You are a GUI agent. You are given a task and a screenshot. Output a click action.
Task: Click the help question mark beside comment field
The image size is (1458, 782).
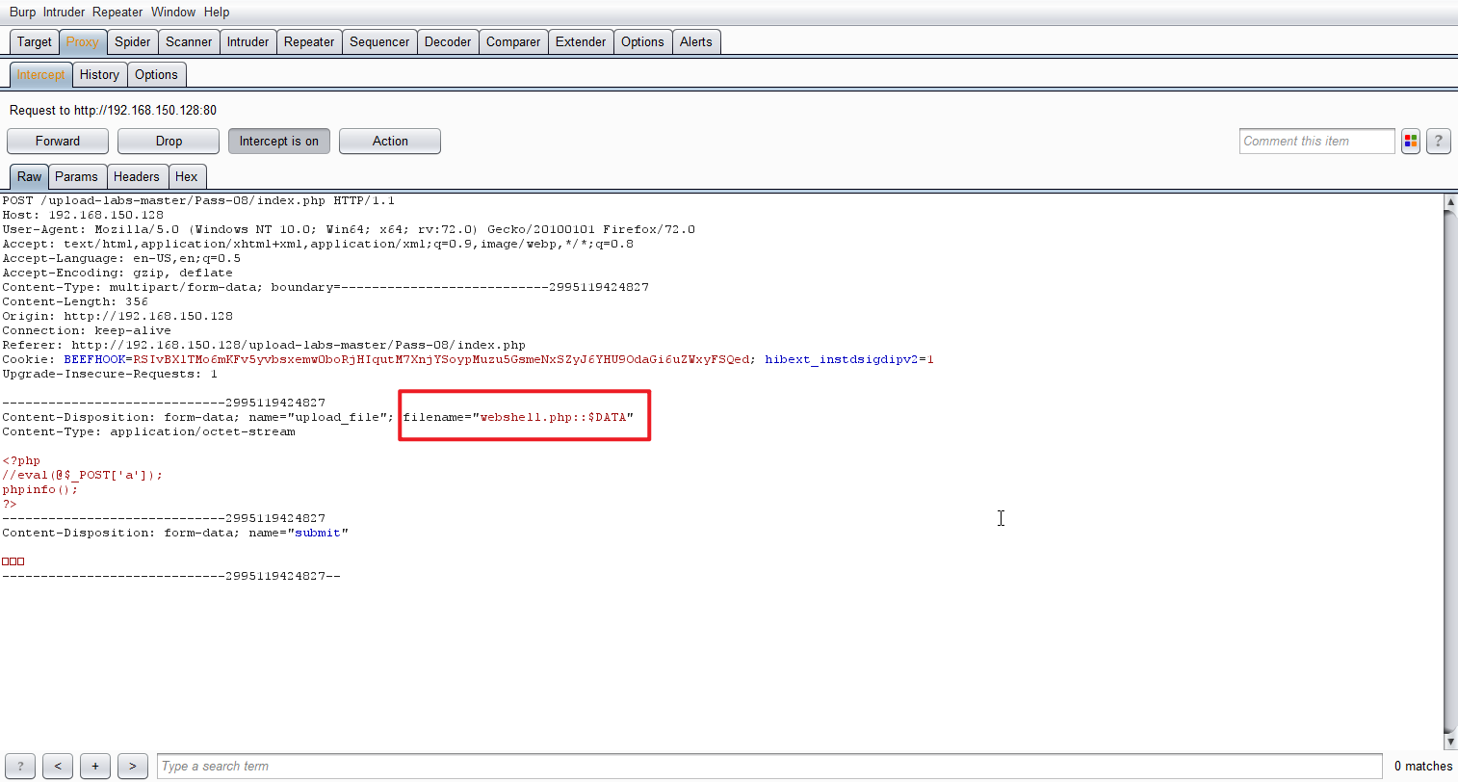pos(1439,141)
